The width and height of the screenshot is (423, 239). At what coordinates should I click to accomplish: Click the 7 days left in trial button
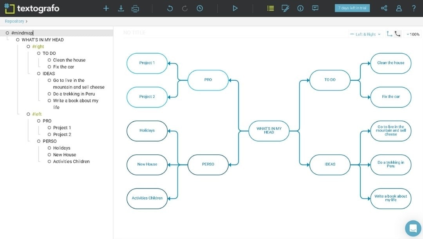tap(352, 7)
